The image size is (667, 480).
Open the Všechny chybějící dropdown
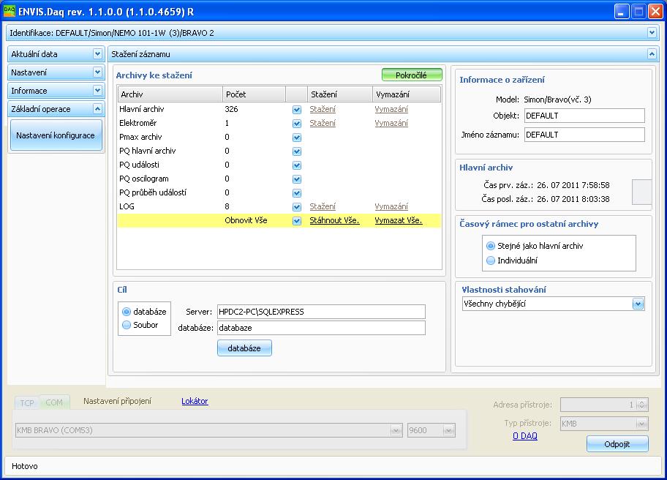(638, 304)
